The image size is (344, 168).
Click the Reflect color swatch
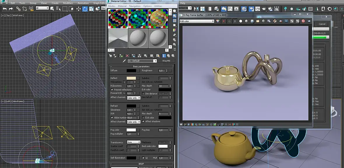coord(131,78)
